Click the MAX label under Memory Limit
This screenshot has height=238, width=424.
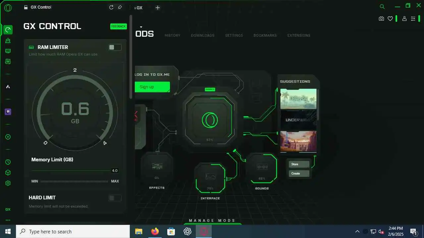coord(115,181)
